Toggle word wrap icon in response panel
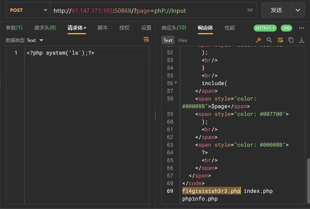 [x=280, y=40]
